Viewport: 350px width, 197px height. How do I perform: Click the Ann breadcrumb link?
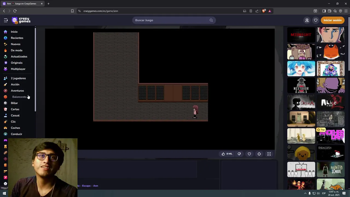click(95, 186)
